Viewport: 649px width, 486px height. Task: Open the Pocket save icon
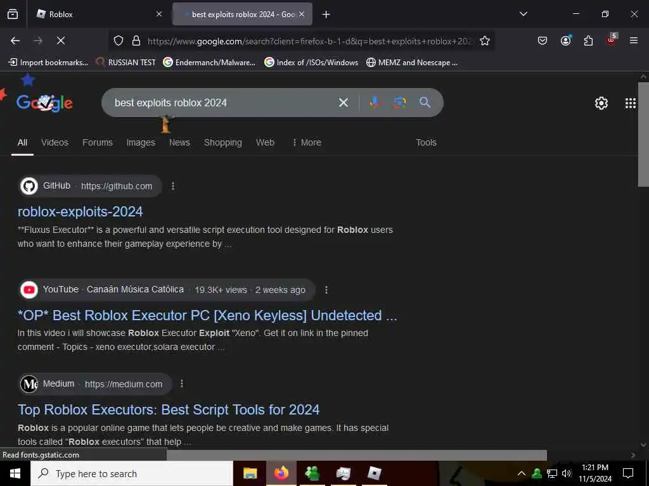(x=543, y=40)
